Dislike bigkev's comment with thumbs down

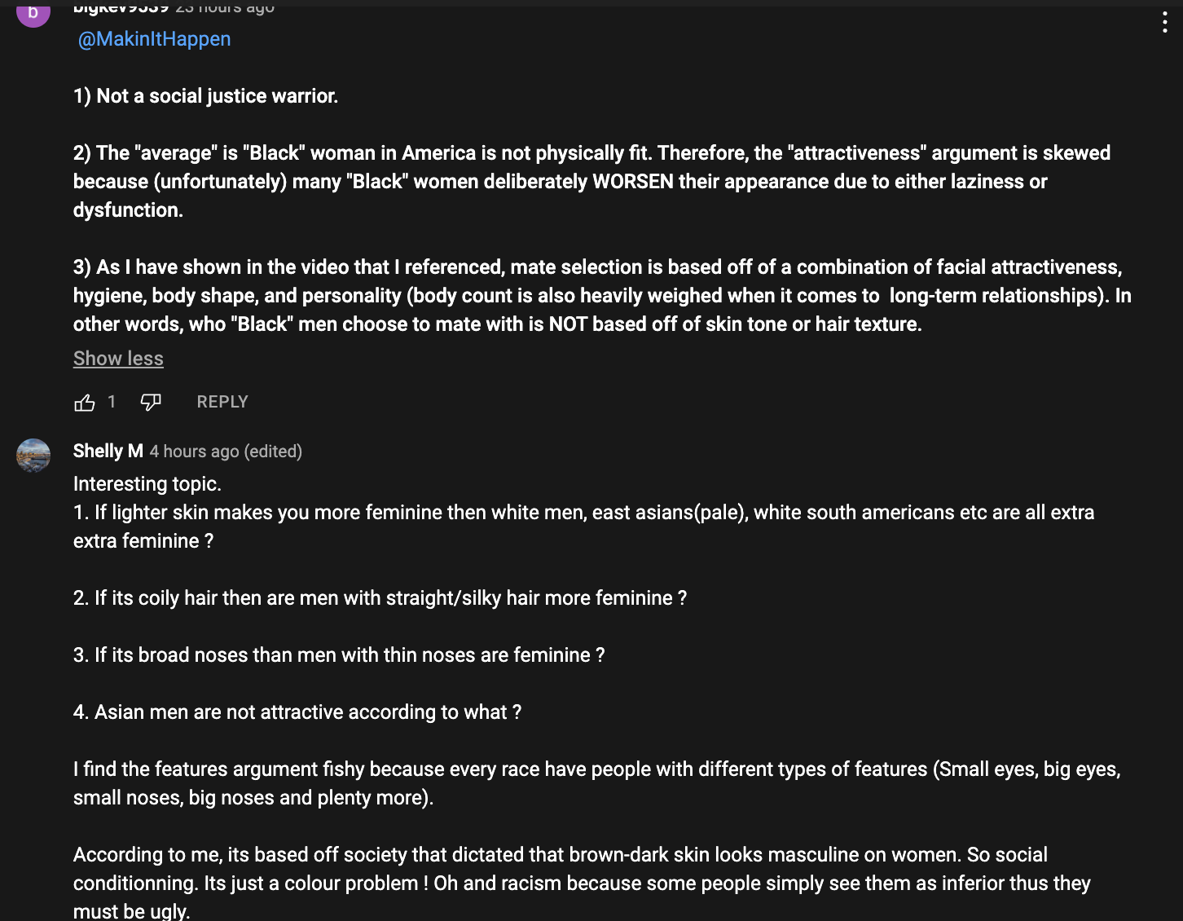point(151,402)
